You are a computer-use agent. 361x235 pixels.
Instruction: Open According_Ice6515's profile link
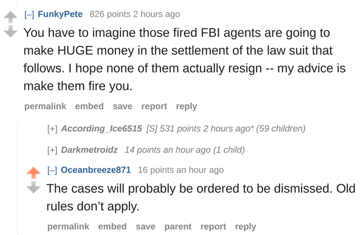tap(101, 129)
